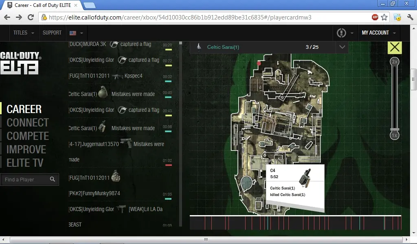Click the captured flag icon at 00:22
417x244 pixels.
click(x=122, y=60)
